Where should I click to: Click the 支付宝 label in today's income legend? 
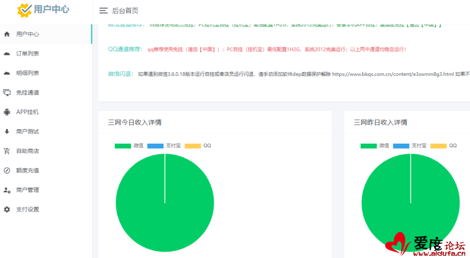tap(173, 146)
